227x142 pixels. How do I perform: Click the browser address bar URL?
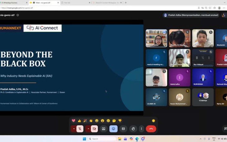coord(17,8)
